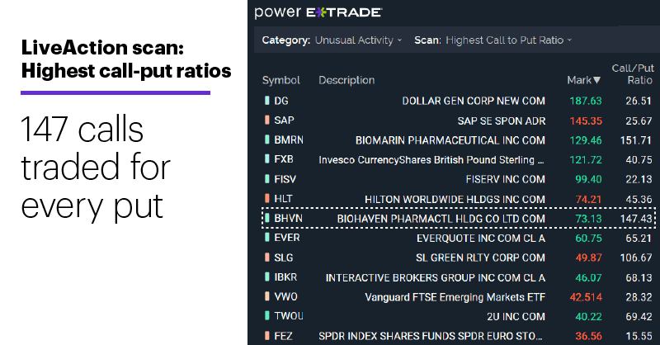This screenshot has width=660, height=345.
Task: Click the green indicator beside BHVN
Action: click(x=266, y=218)
